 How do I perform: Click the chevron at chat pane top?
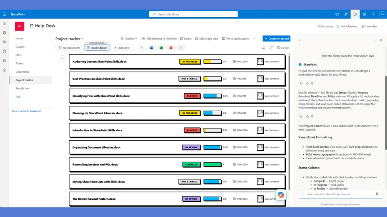[x=300, y=40]
